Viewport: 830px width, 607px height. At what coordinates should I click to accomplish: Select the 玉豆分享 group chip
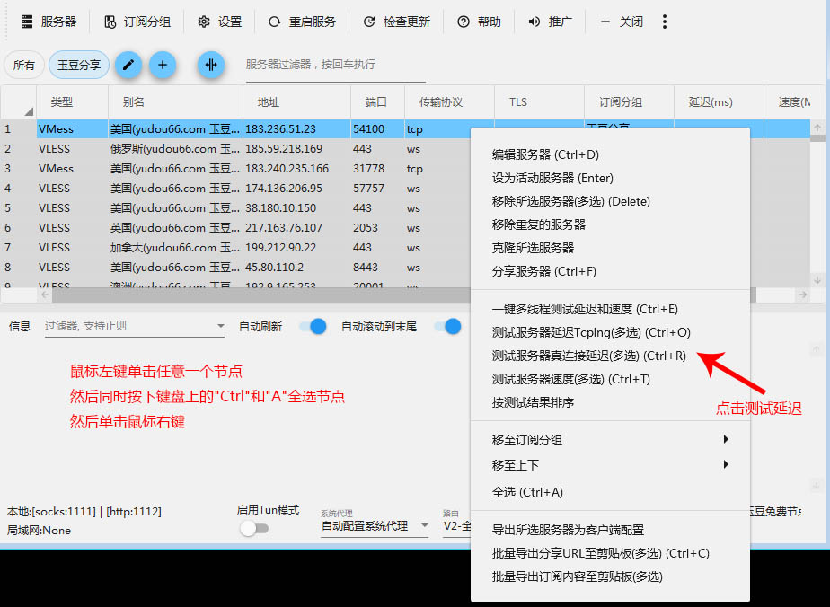click(79, 65)
